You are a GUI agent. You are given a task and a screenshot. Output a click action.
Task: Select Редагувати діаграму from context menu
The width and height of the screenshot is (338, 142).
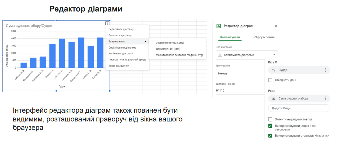121,29
